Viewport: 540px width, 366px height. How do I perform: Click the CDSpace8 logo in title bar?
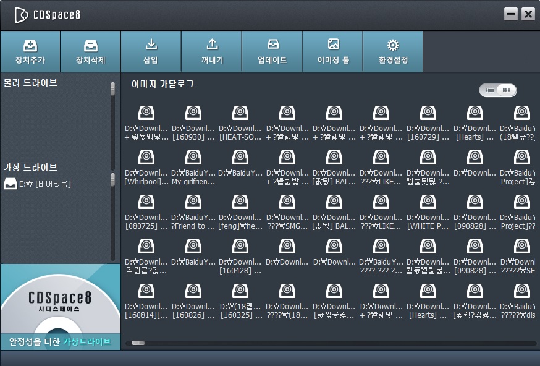pos(48,15)
